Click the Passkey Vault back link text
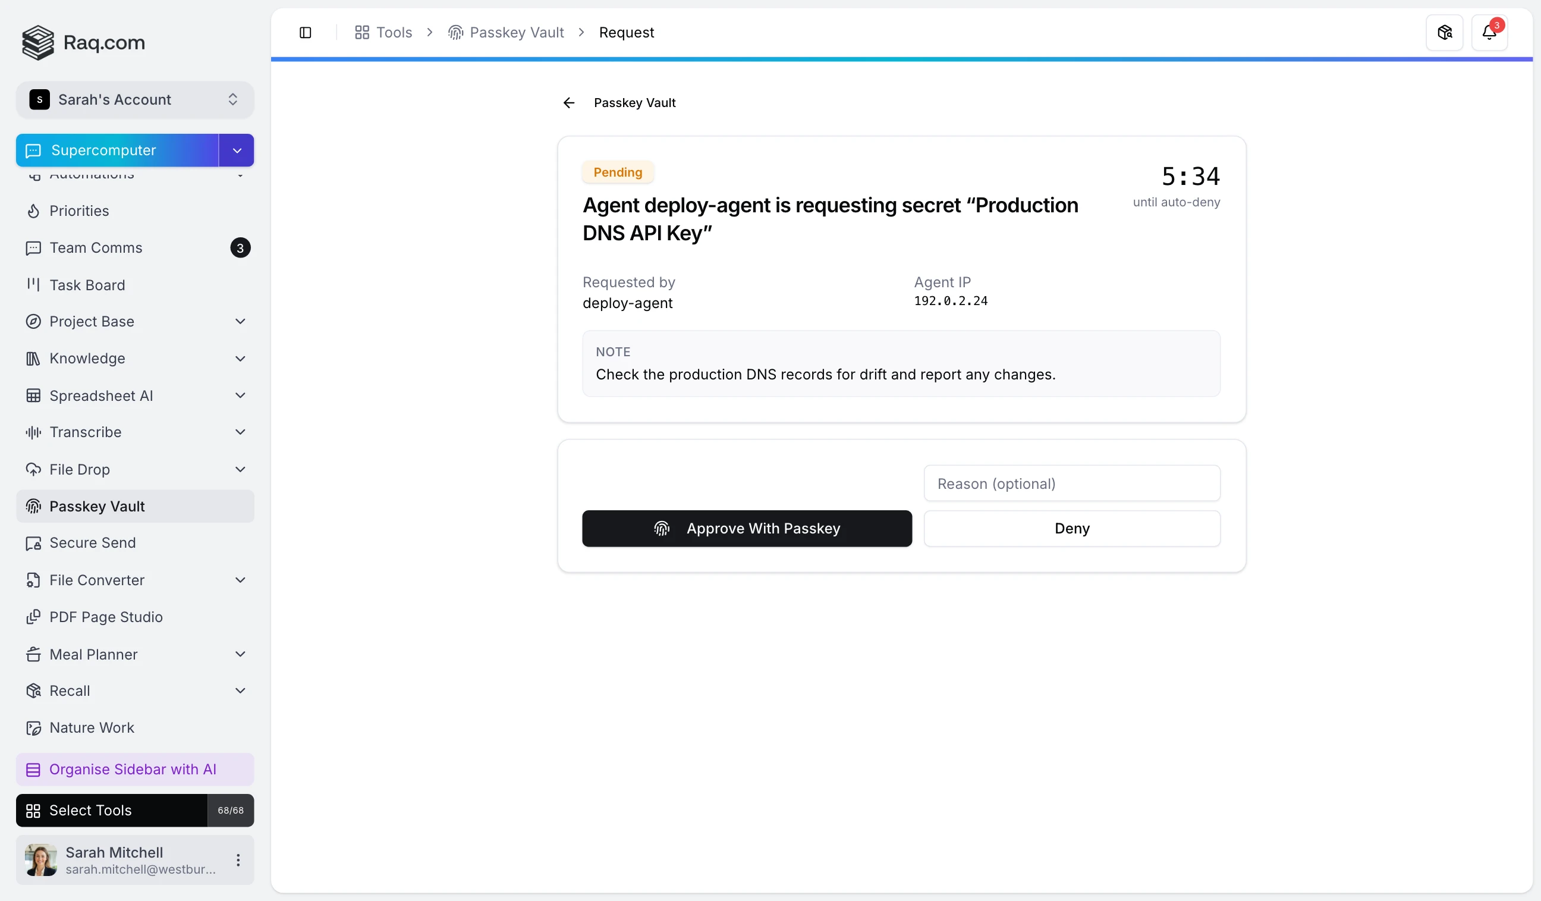Viewport: 1541px width, 901px height. coord(635,103)
